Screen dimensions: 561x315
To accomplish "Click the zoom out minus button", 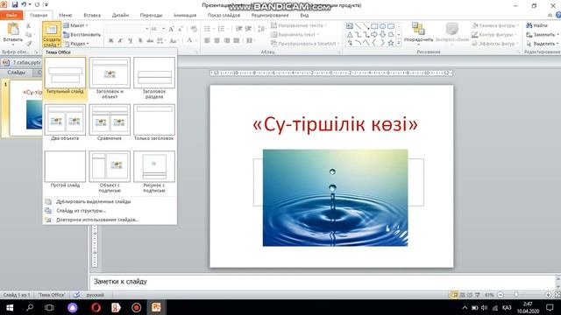I will (x=501, y=295).
